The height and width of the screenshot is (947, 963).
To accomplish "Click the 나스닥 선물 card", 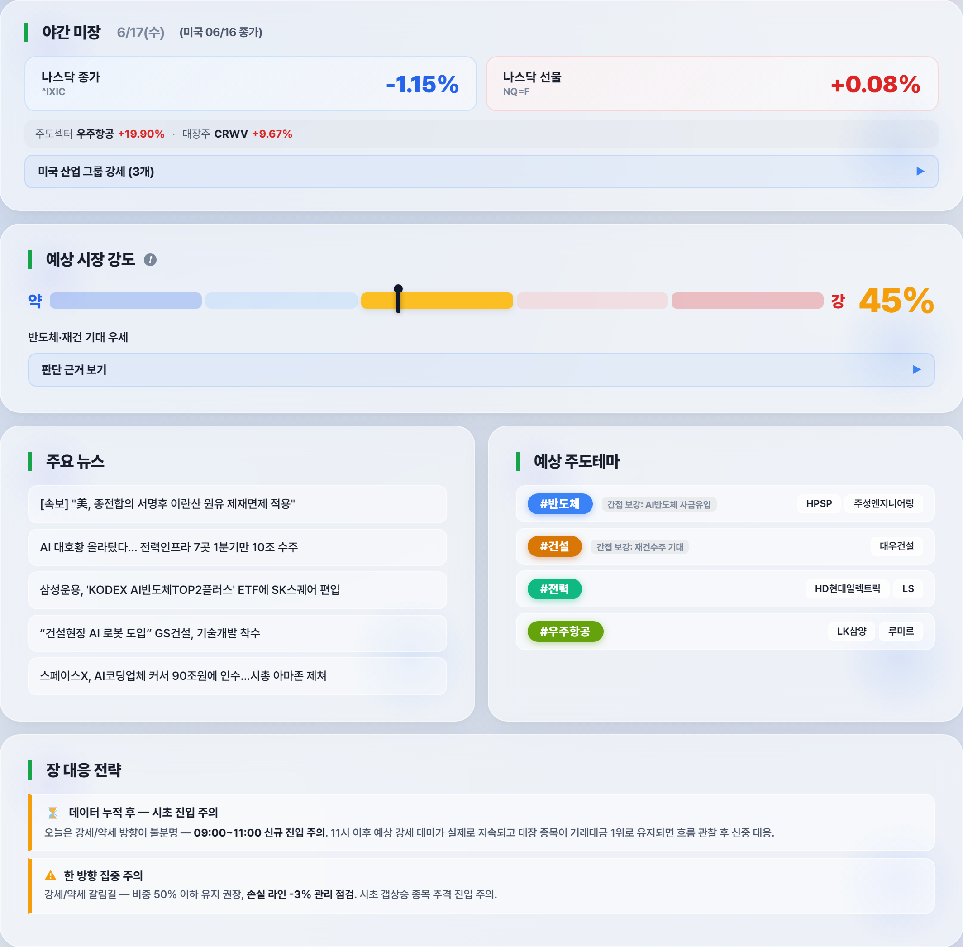I will coord(712,84).
